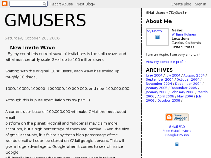Open William Holmes profile link
Viewport: 211px width, 158px height.
click(184, 34)
